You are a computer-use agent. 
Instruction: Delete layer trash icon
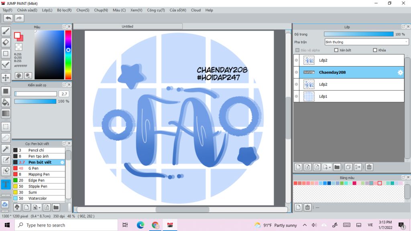[x=369, y=167]
